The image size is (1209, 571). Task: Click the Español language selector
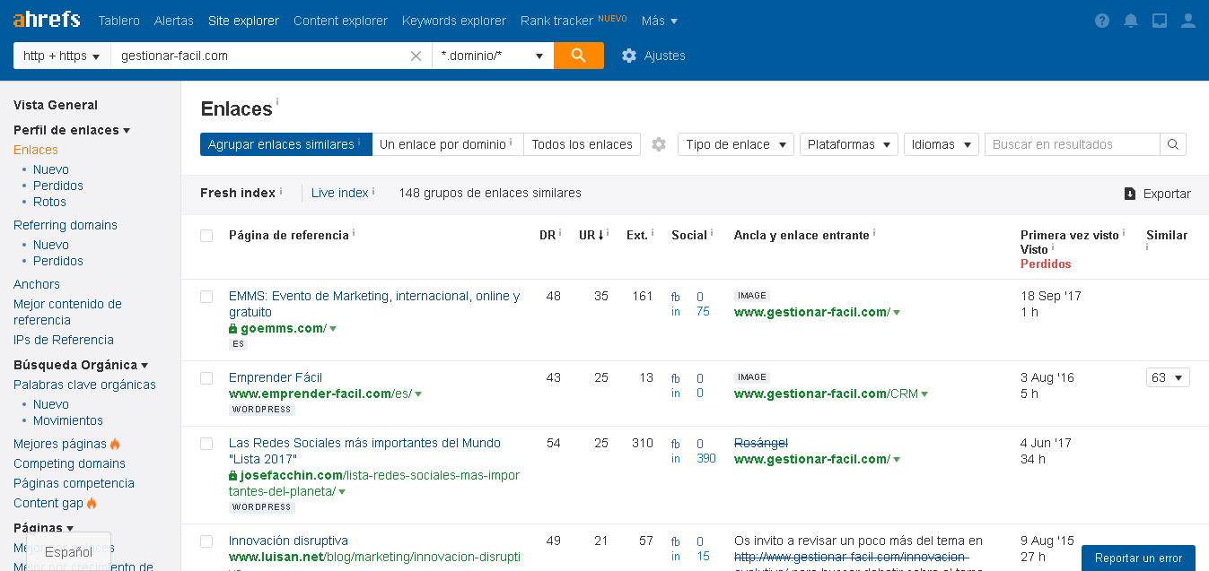[x=68, y=552]
